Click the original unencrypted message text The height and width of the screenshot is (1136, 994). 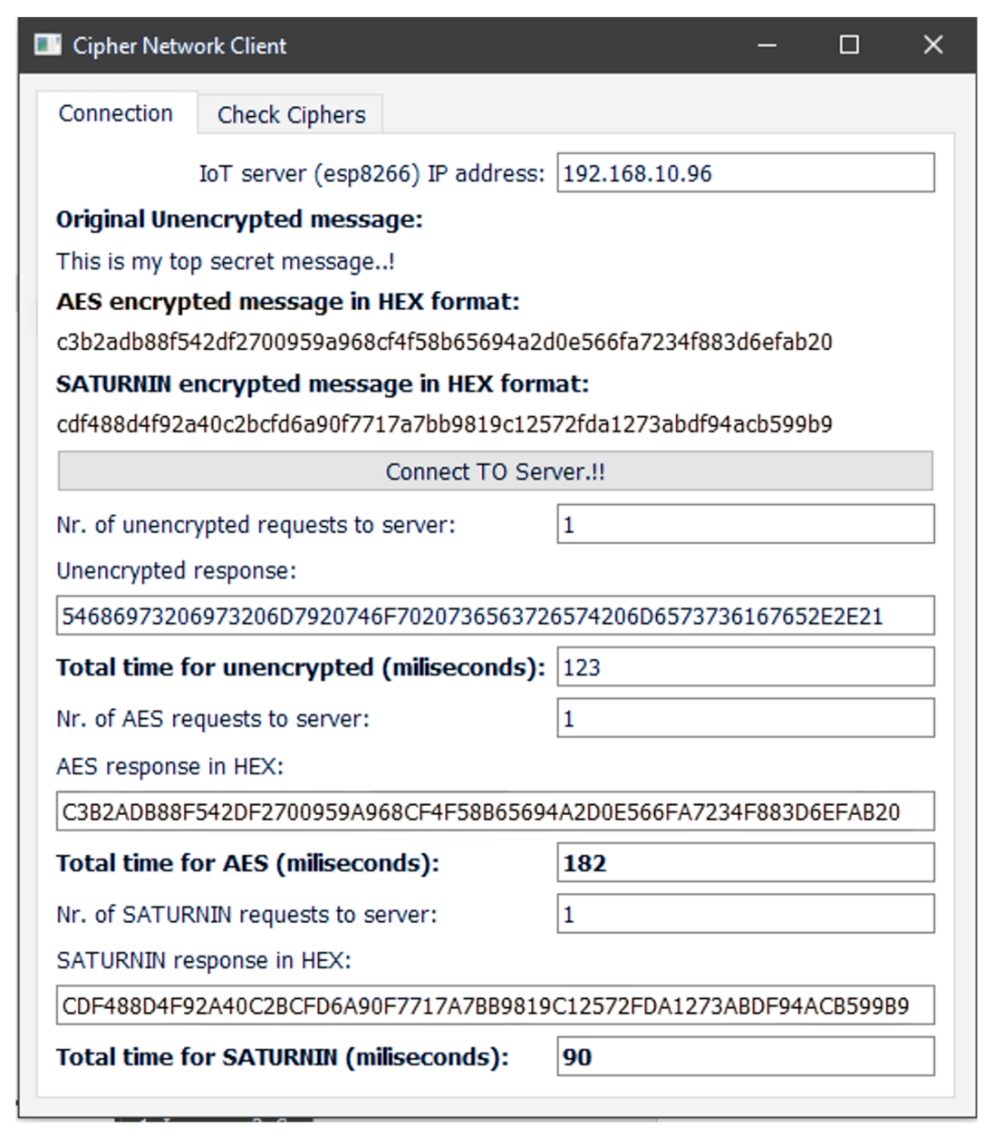click(226, 262)
